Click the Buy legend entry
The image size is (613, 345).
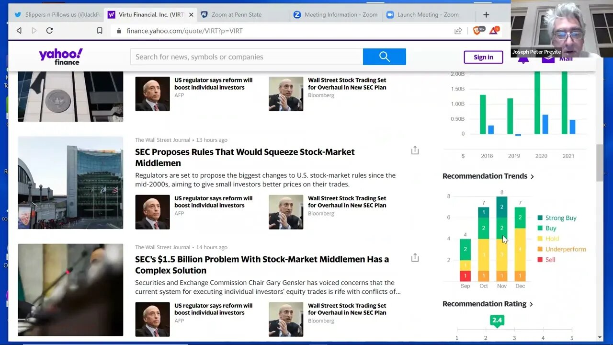tap(547, 228)
